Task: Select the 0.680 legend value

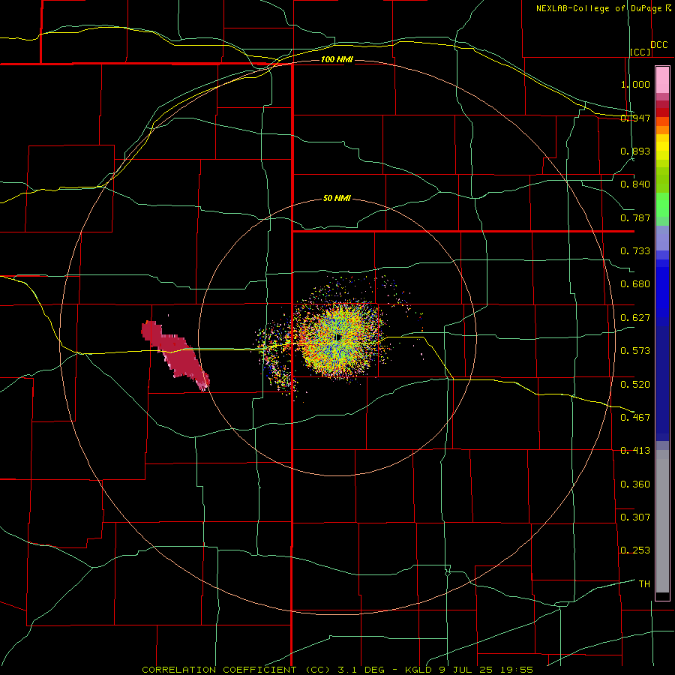Action: click(635, 284)
